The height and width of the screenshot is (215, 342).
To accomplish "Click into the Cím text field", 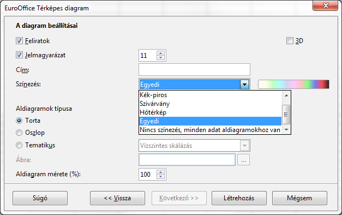I will [194, 70].
